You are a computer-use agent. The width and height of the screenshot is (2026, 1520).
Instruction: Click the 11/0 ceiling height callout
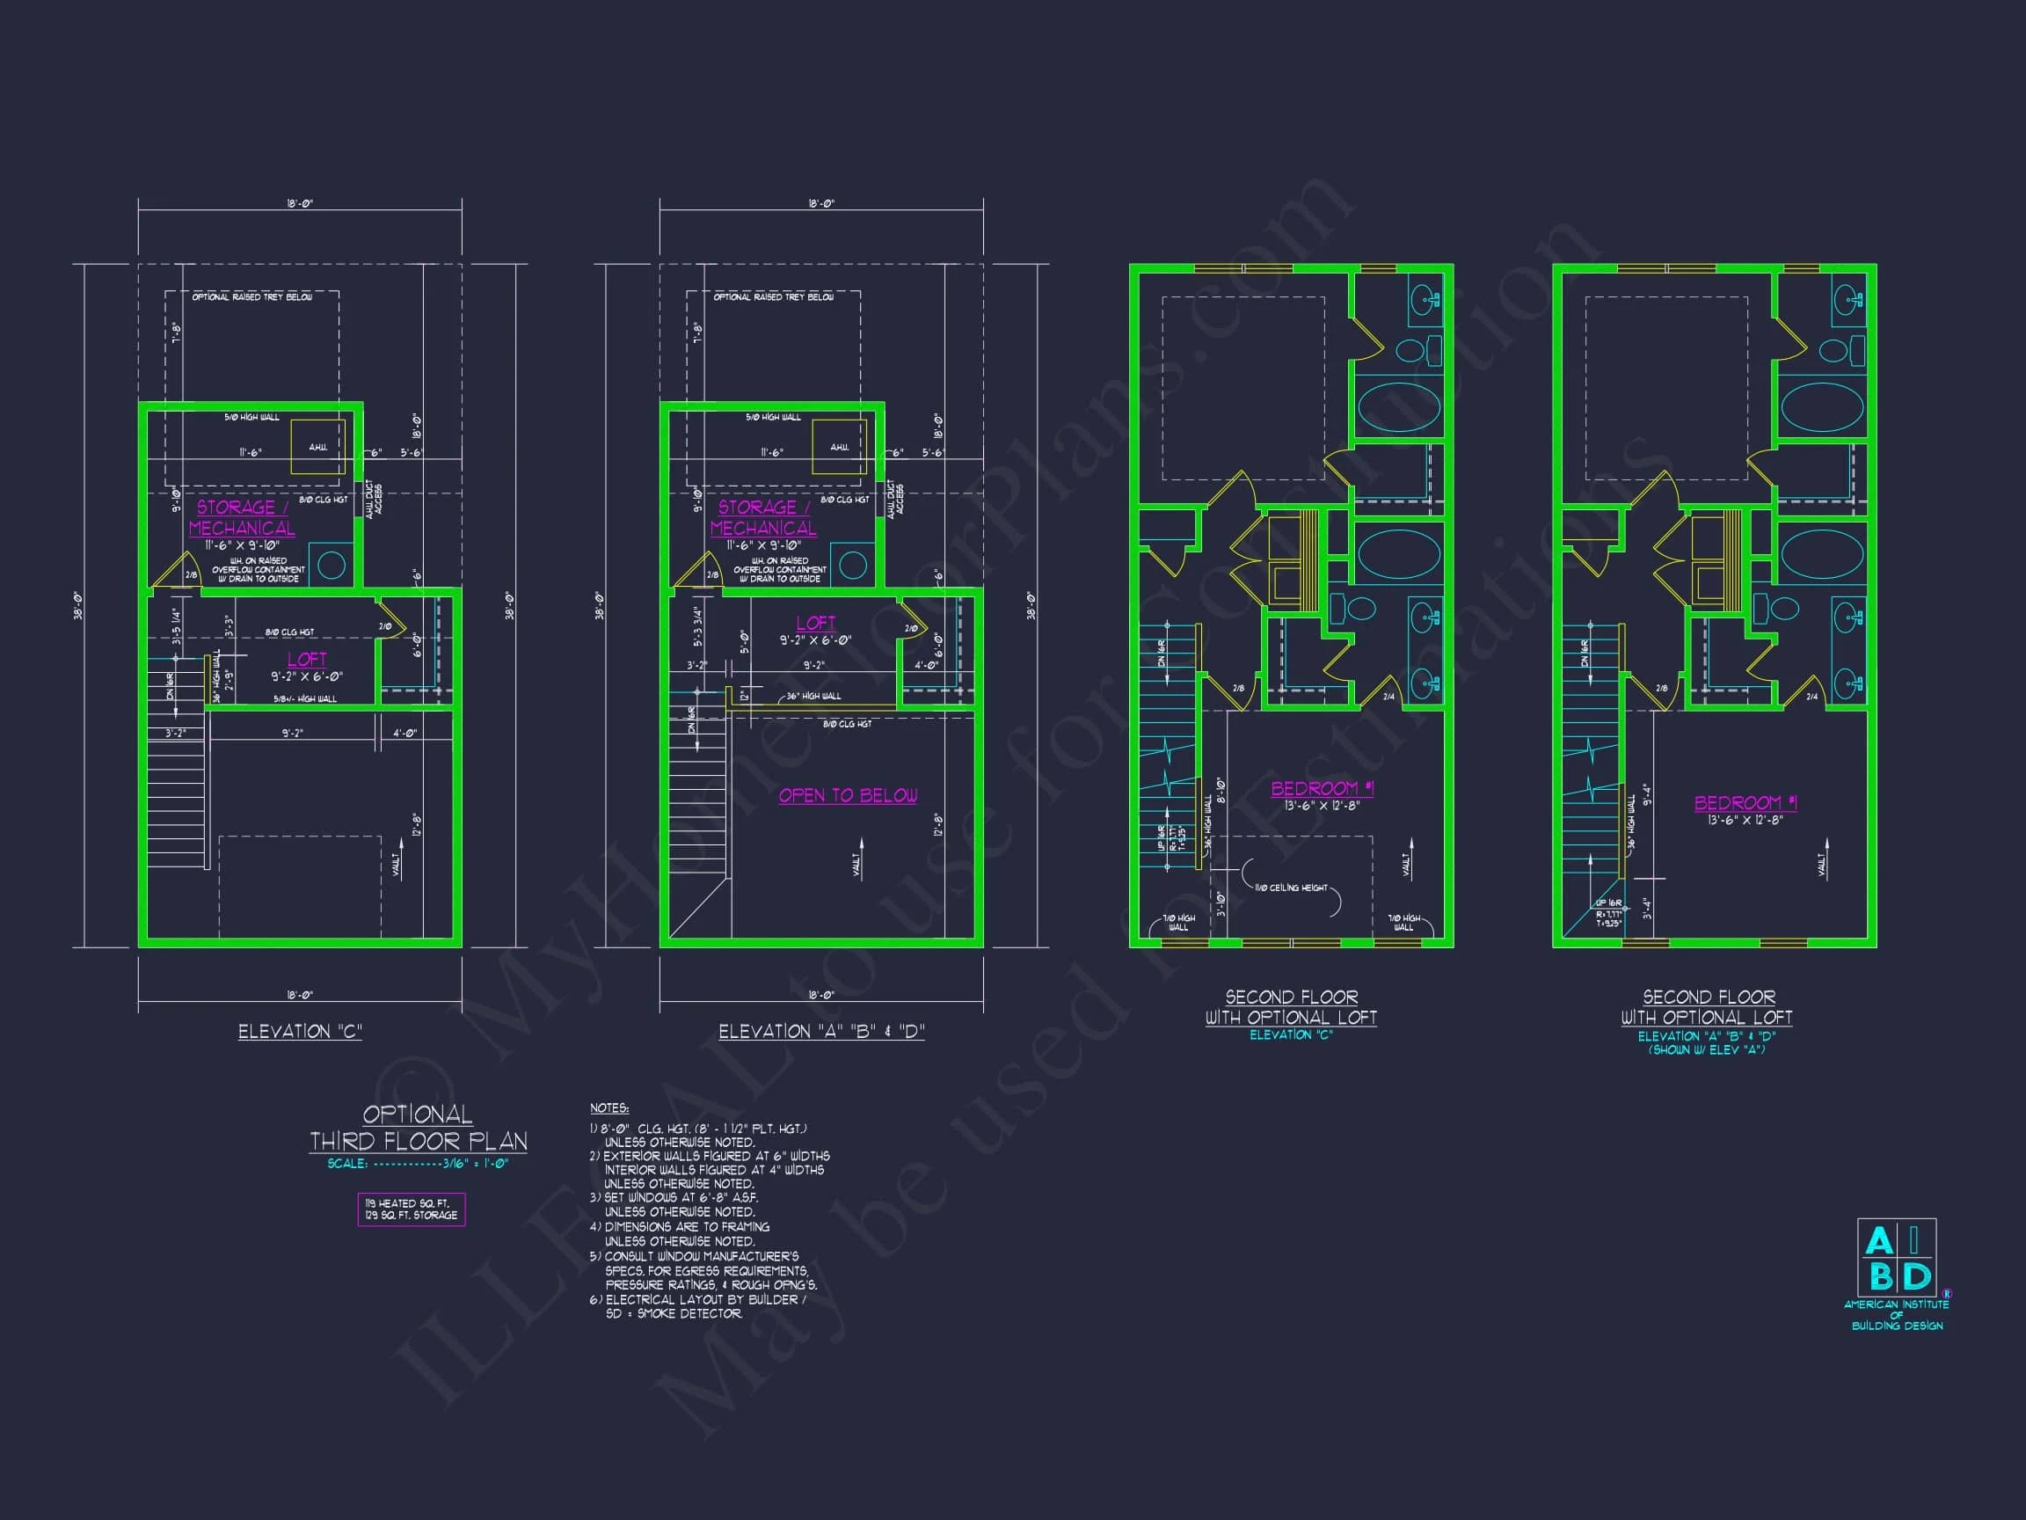tap(1290, 888)
